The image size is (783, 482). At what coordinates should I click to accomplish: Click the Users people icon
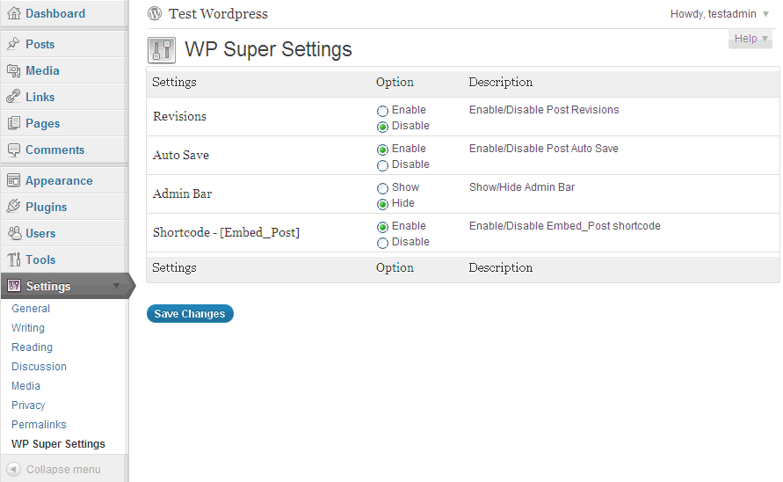(13, 233)
